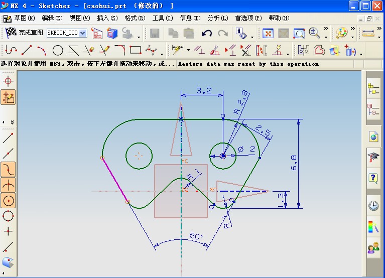Image resolution: width=385 pixels, height=278 pixels.
Task: Open the 编辑(E) menu
Action: point(52,18)
